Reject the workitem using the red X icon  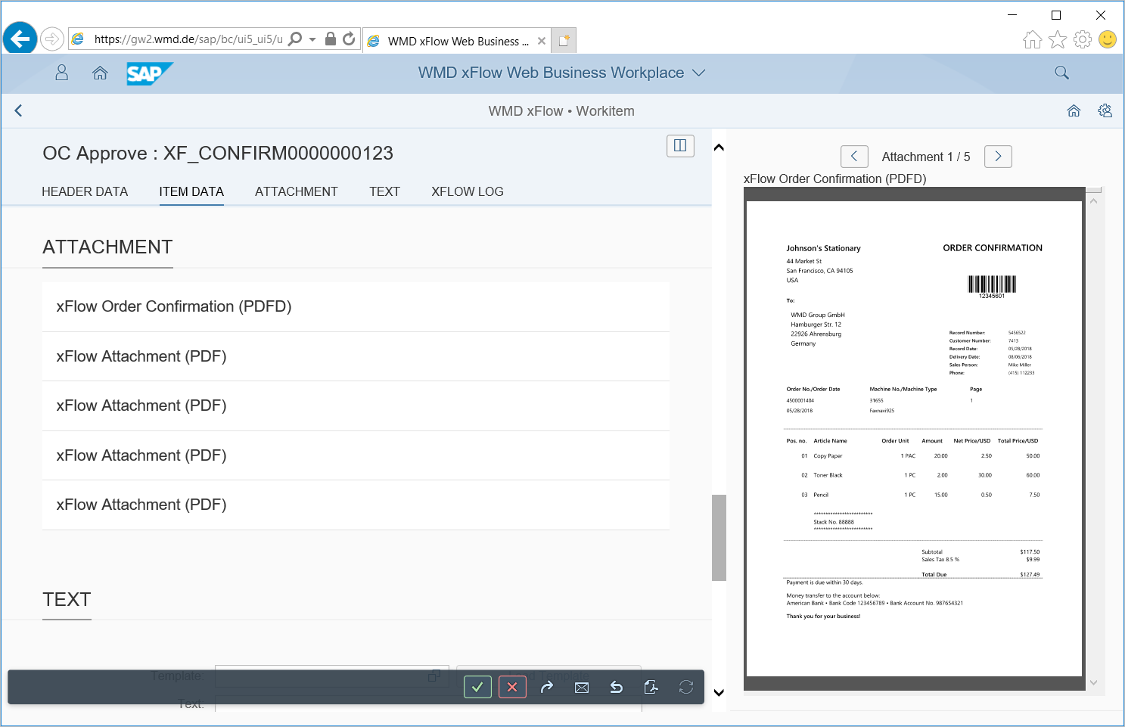tap(512, 687)
